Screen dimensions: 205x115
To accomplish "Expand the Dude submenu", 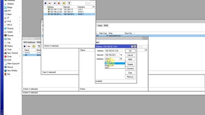I will click(20, 57).
